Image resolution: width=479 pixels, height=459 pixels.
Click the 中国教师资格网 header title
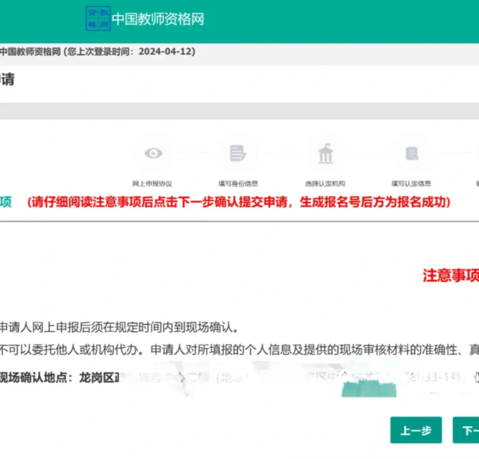coord(158,19)
